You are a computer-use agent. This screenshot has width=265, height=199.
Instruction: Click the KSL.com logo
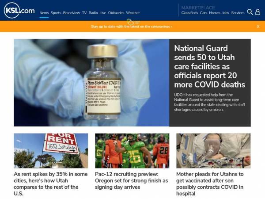[19, 11]
